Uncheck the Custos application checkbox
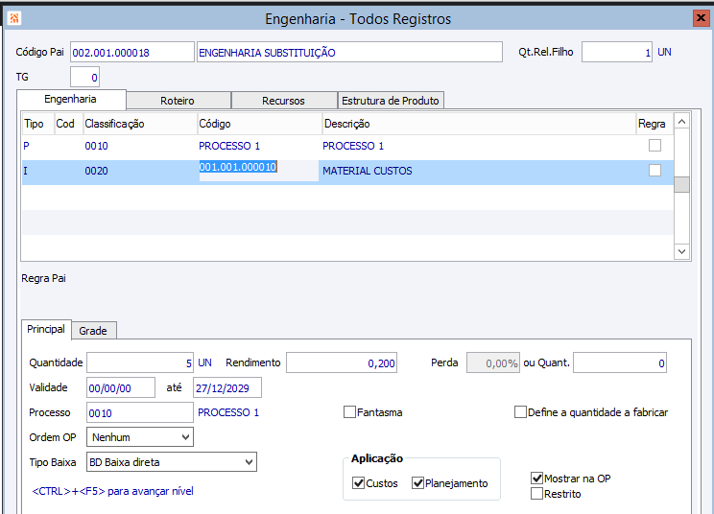The width and height of the screenshot is (714, 514). [x=359, y=483]
